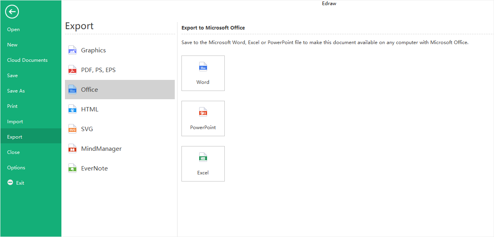Screen dimensions: 494x237
Task: Click the red PDF file icon
Action: point(72,70)
